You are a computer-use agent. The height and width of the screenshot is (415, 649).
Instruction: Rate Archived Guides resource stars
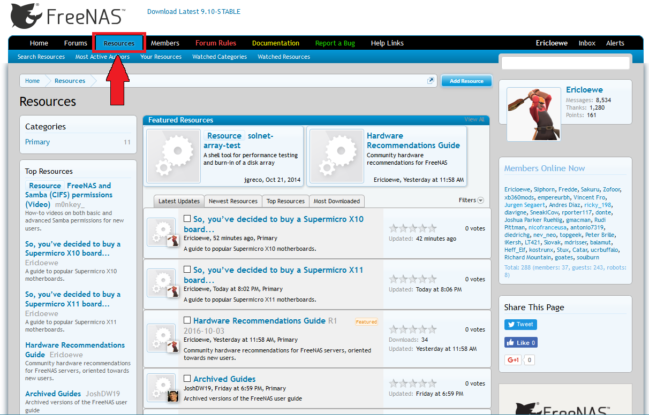(x=413, y=383)
